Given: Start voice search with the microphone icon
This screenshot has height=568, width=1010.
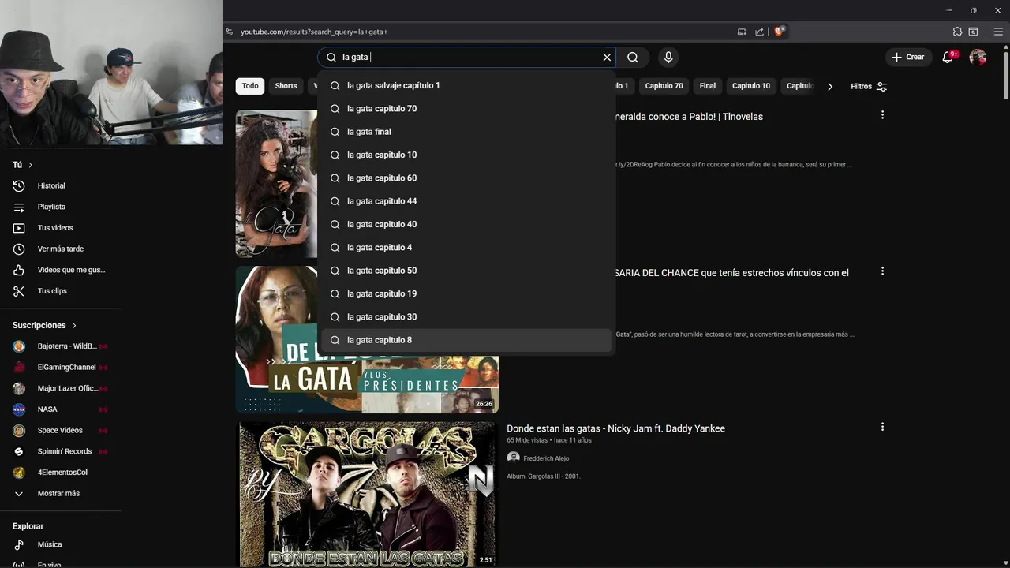Looking at the screenshot, I should click(668, 57).
